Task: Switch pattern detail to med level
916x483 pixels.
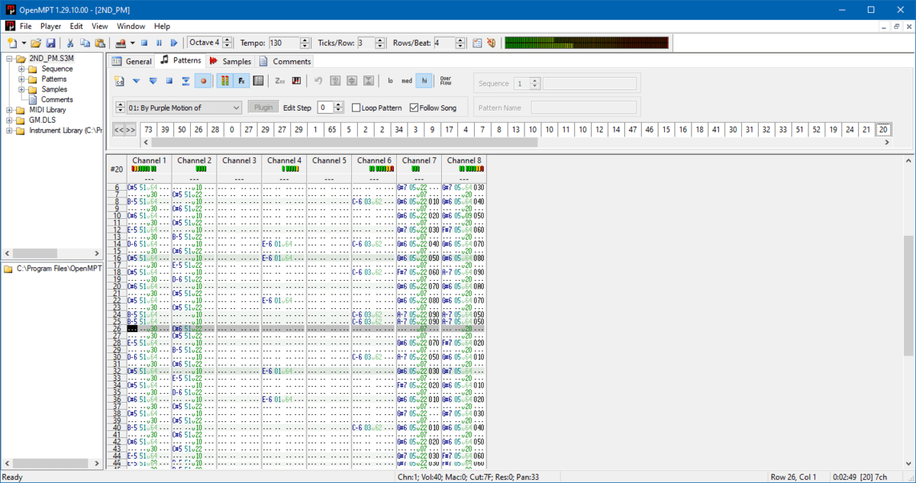Action: (x=405, y=80)
